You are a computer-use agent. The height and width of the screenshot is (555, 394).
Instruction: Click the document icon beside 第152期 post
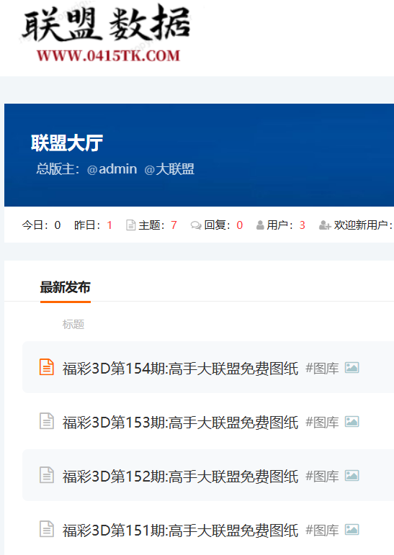46,475
